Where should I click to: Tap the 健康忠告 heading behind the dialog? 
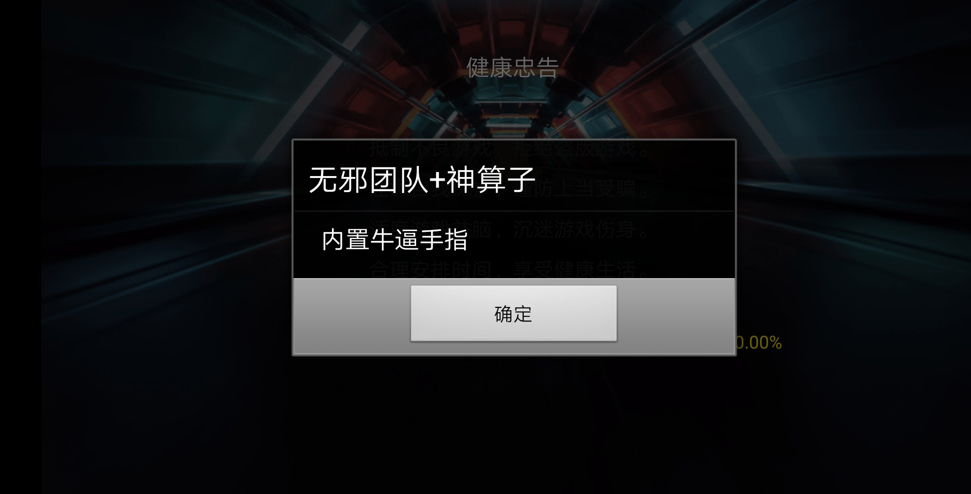pyautogui.click(x=513, y=68)
